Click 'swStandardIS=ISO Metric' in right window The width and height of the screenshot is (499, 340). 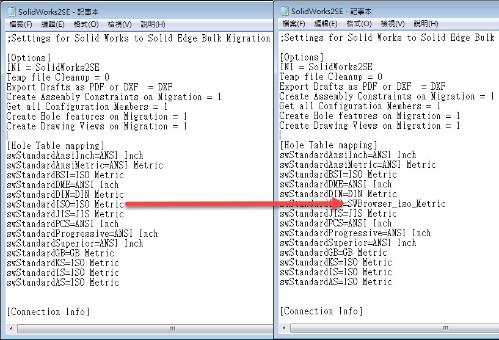[336, 272]
